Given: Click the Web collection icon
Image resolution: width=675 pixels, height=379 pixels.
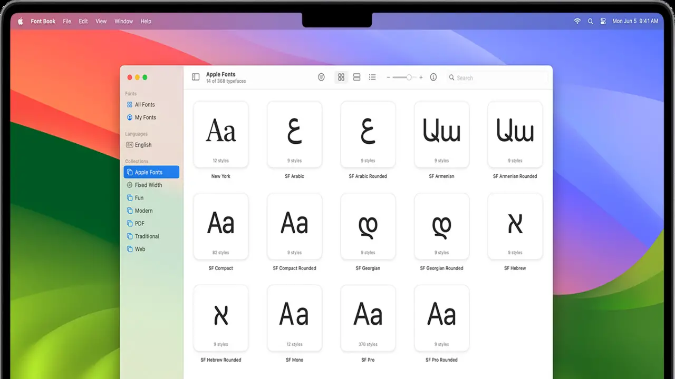Looking at the screenshot, I should (130, 249).
